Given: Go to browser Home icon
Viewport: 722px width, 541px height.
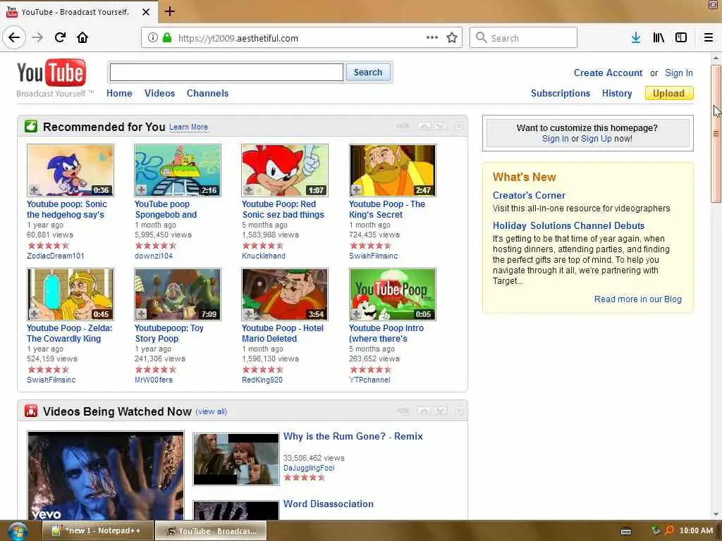Looking at the screenshot, I should tap(82, 38).
